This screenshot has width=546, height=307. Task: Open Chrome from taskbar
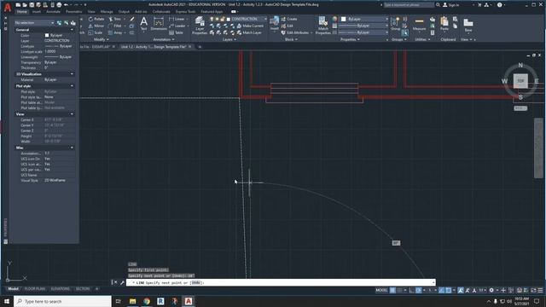click(147, 301)
